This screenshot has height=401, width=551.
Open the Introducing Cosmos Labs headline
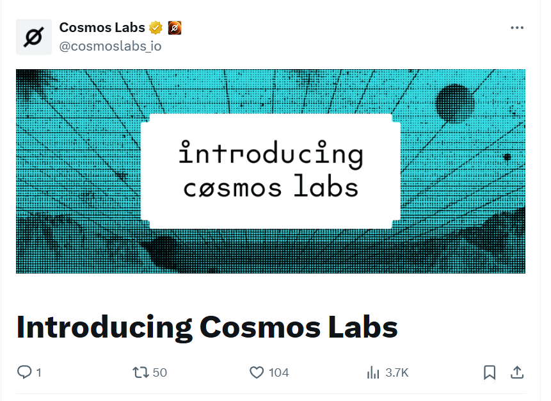[x=207, y=328]
